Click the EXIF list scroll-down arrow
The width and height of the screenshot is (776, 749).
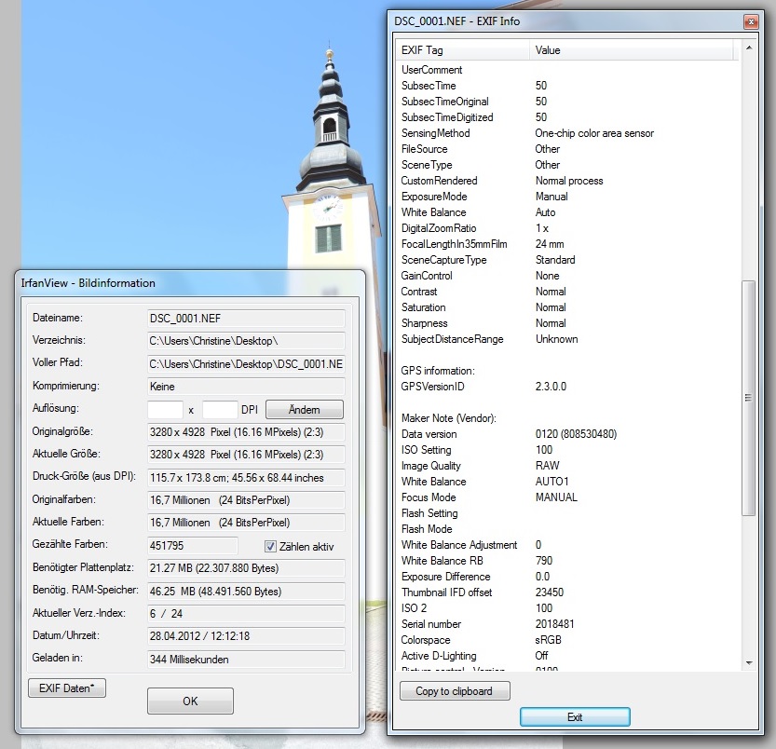748,662
